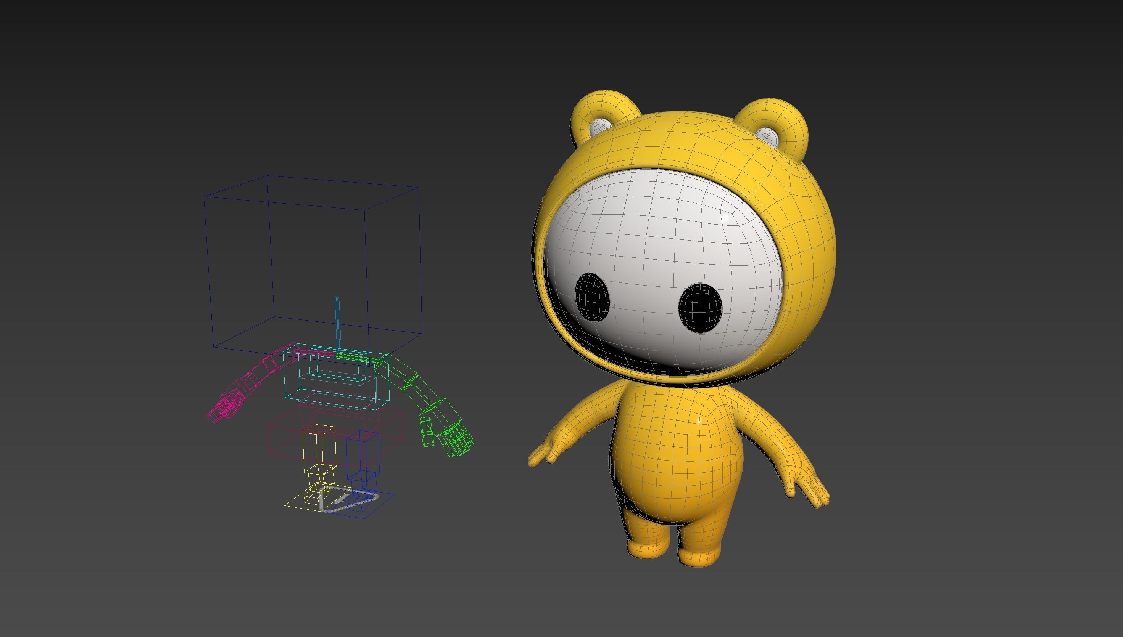Select the green finger bones of the rig
This screenshot has height=637, width=1123.
tap(455, 440)
